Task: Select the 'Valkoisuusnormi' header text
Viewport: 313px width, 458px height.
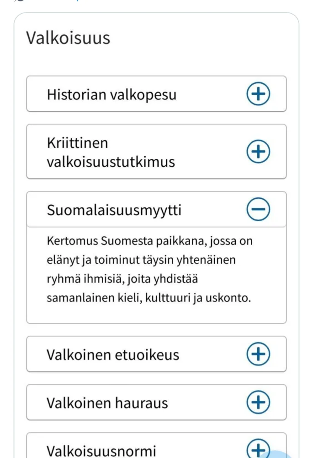Action: [101, 451]
